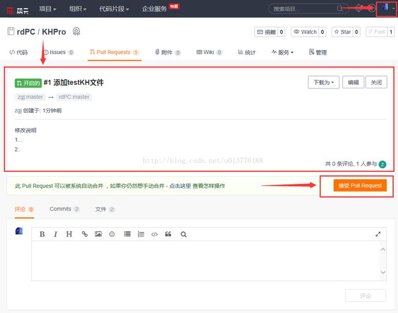Click the Star button
This screenshot has width=398, height=313.
(342, 32)
